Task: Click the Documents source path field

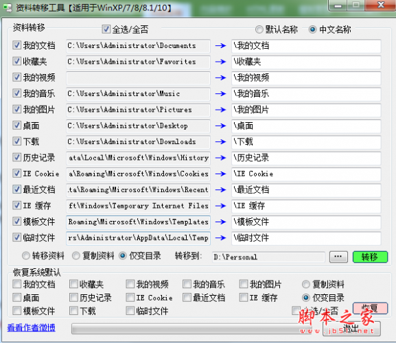Action: pos(138,46)
